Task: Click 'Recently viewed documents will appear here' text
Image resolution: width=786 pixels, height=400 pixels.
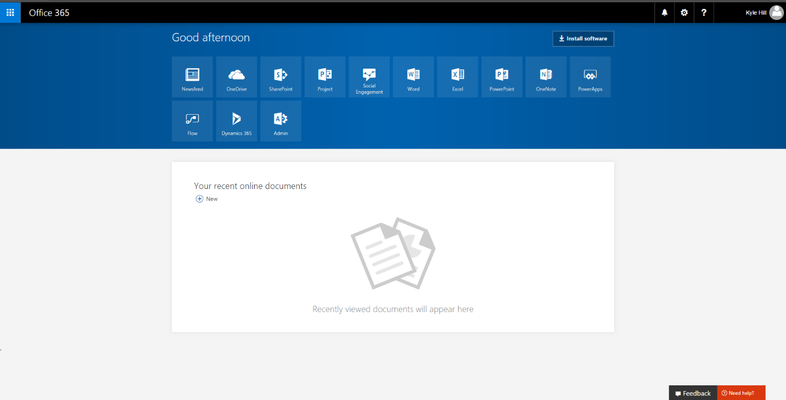Action: (393, 309)
